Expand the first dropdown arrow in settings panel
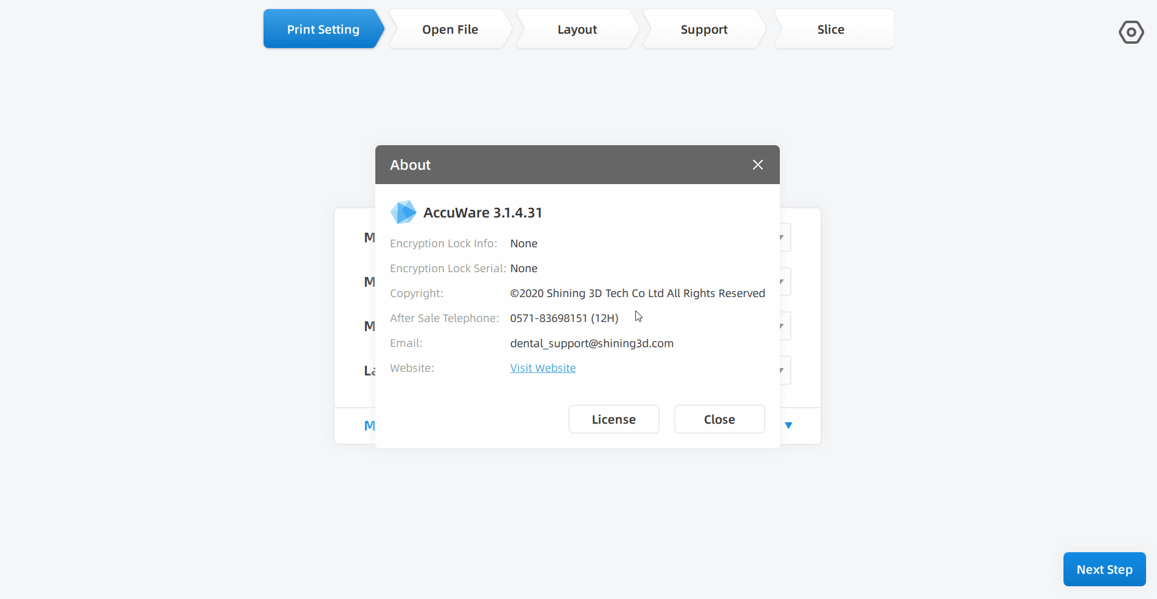This screenshot has width=1157, height=599. (782, 238)
